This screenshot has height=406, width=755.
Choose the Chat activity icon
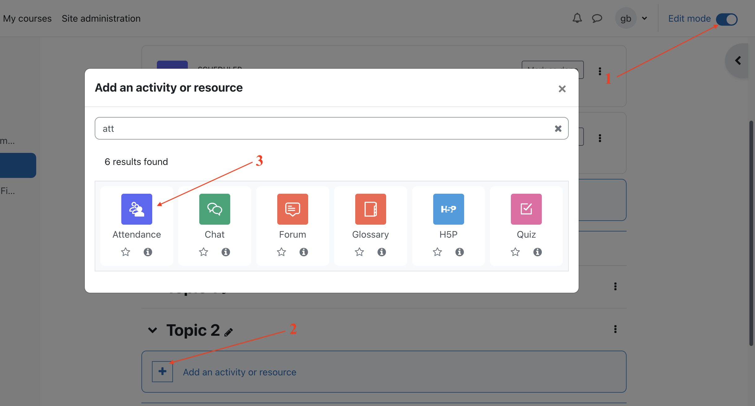tap(214, 209)
